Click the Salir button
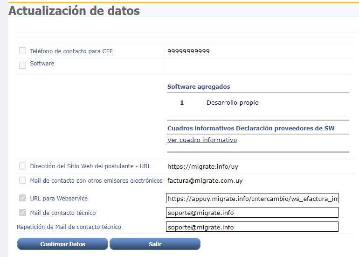Screen dimensions: 359x257 (x=155, y=244)
